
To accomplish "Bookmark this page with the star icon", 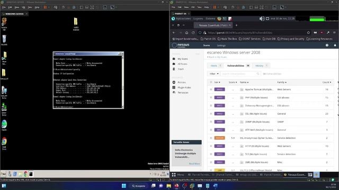I will (x=308, y=33).
